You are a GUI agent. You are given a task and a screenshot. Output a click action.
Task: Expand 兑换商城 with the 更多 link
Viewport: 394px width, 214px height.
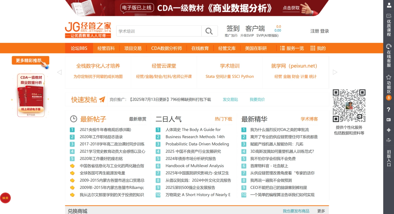coord(320,211)
